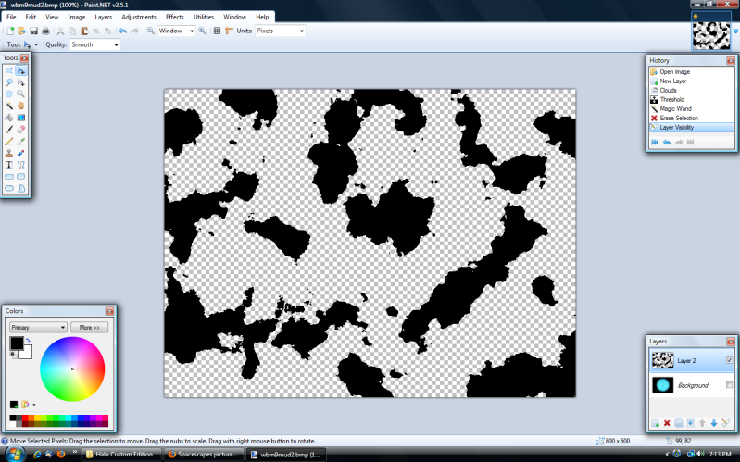The height and width of the screenshot is (462, 740).
Task: Toggle the pixel grid icon
Action: tap(217, 31)
